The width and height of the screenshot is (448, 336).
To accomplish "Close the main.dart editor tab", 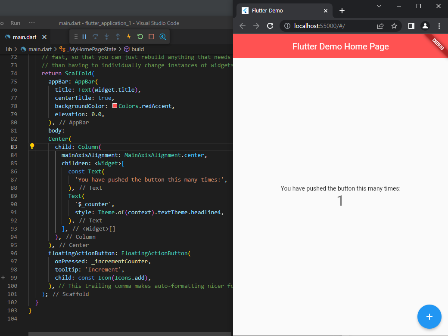I will point(44,37).
